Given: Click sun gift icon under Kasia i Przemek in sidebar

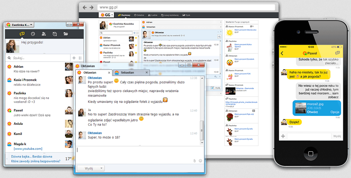Looking at the screenshot, I should [230, 33].
